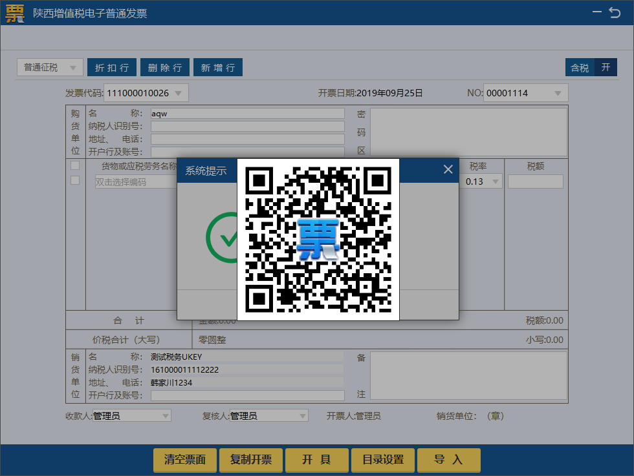Click the 票 app logo icon
The image size is (634, 476).
(14, 13)
